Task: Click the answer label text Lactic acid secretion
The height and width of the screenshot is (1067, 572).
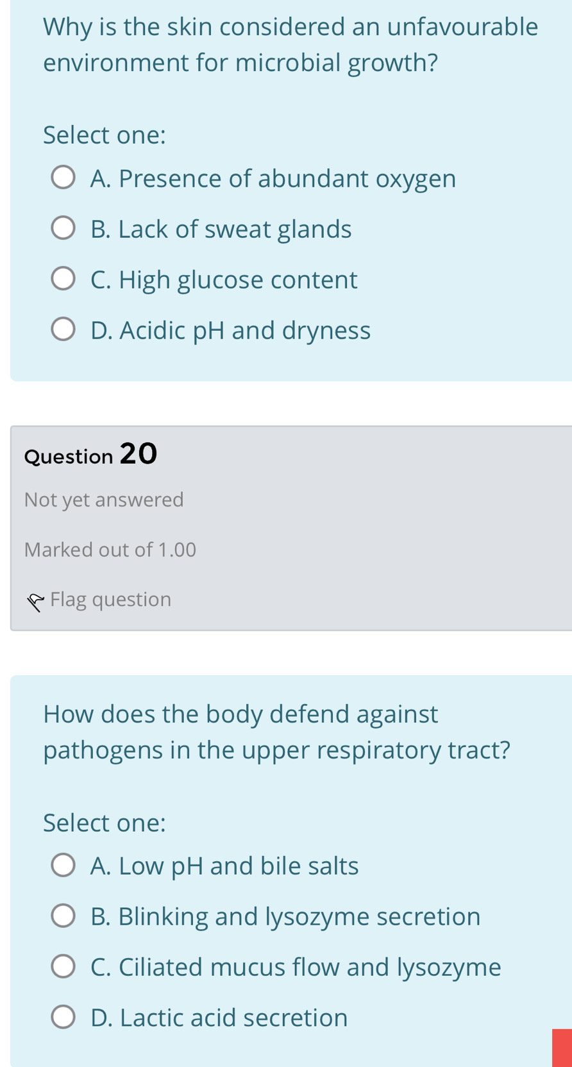Action: pos(219,1018)
